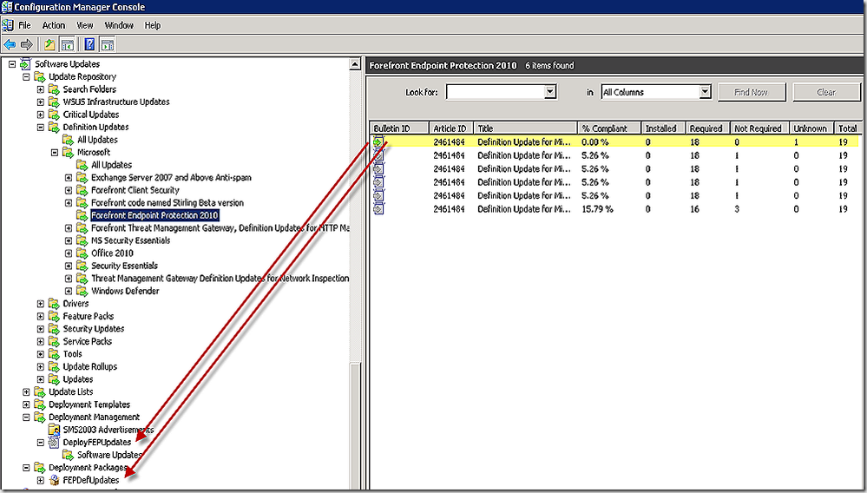867x493 pixels.
Task: Sort by the Not Required column header
Action: click(x=759, y=128)
